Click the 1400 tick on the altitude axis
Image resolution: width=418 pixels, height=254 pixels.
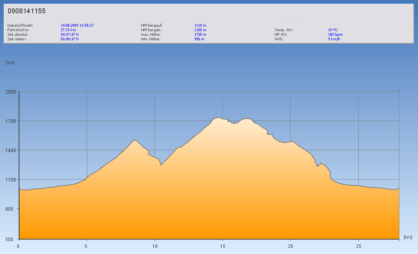[x=10, y=151]
